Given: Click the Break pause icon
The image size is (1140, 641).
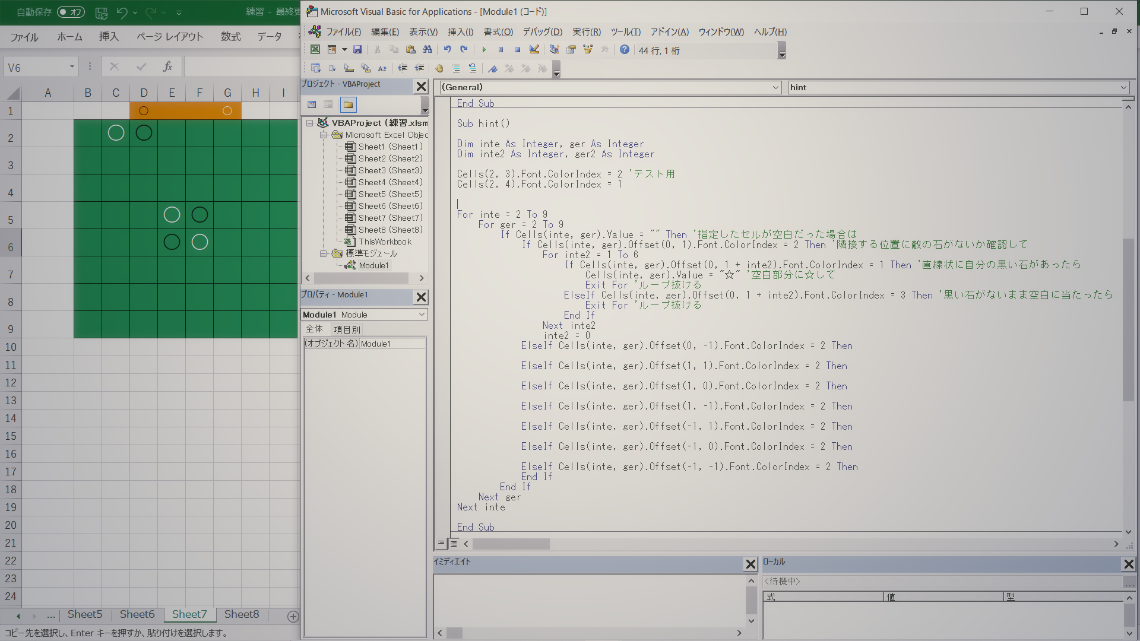Looking at the screenshot, I should [x=501, y=50].
